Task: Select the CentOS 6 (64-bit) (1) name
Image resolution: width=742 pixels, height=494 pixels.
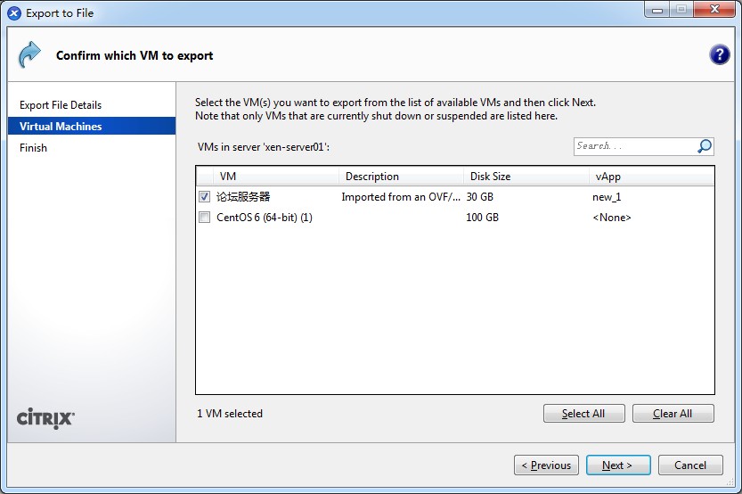Action: coord(265,218)
